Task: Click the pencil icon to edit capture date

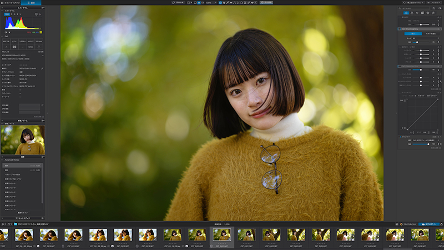Action: coord(42,68)
